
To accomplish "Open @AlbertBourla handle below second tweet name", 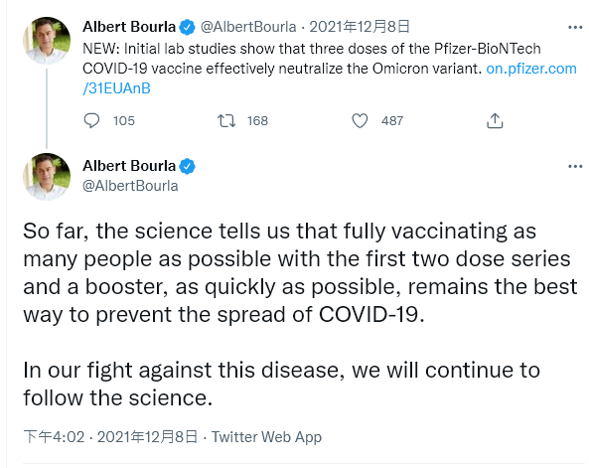I will (130, 186).
